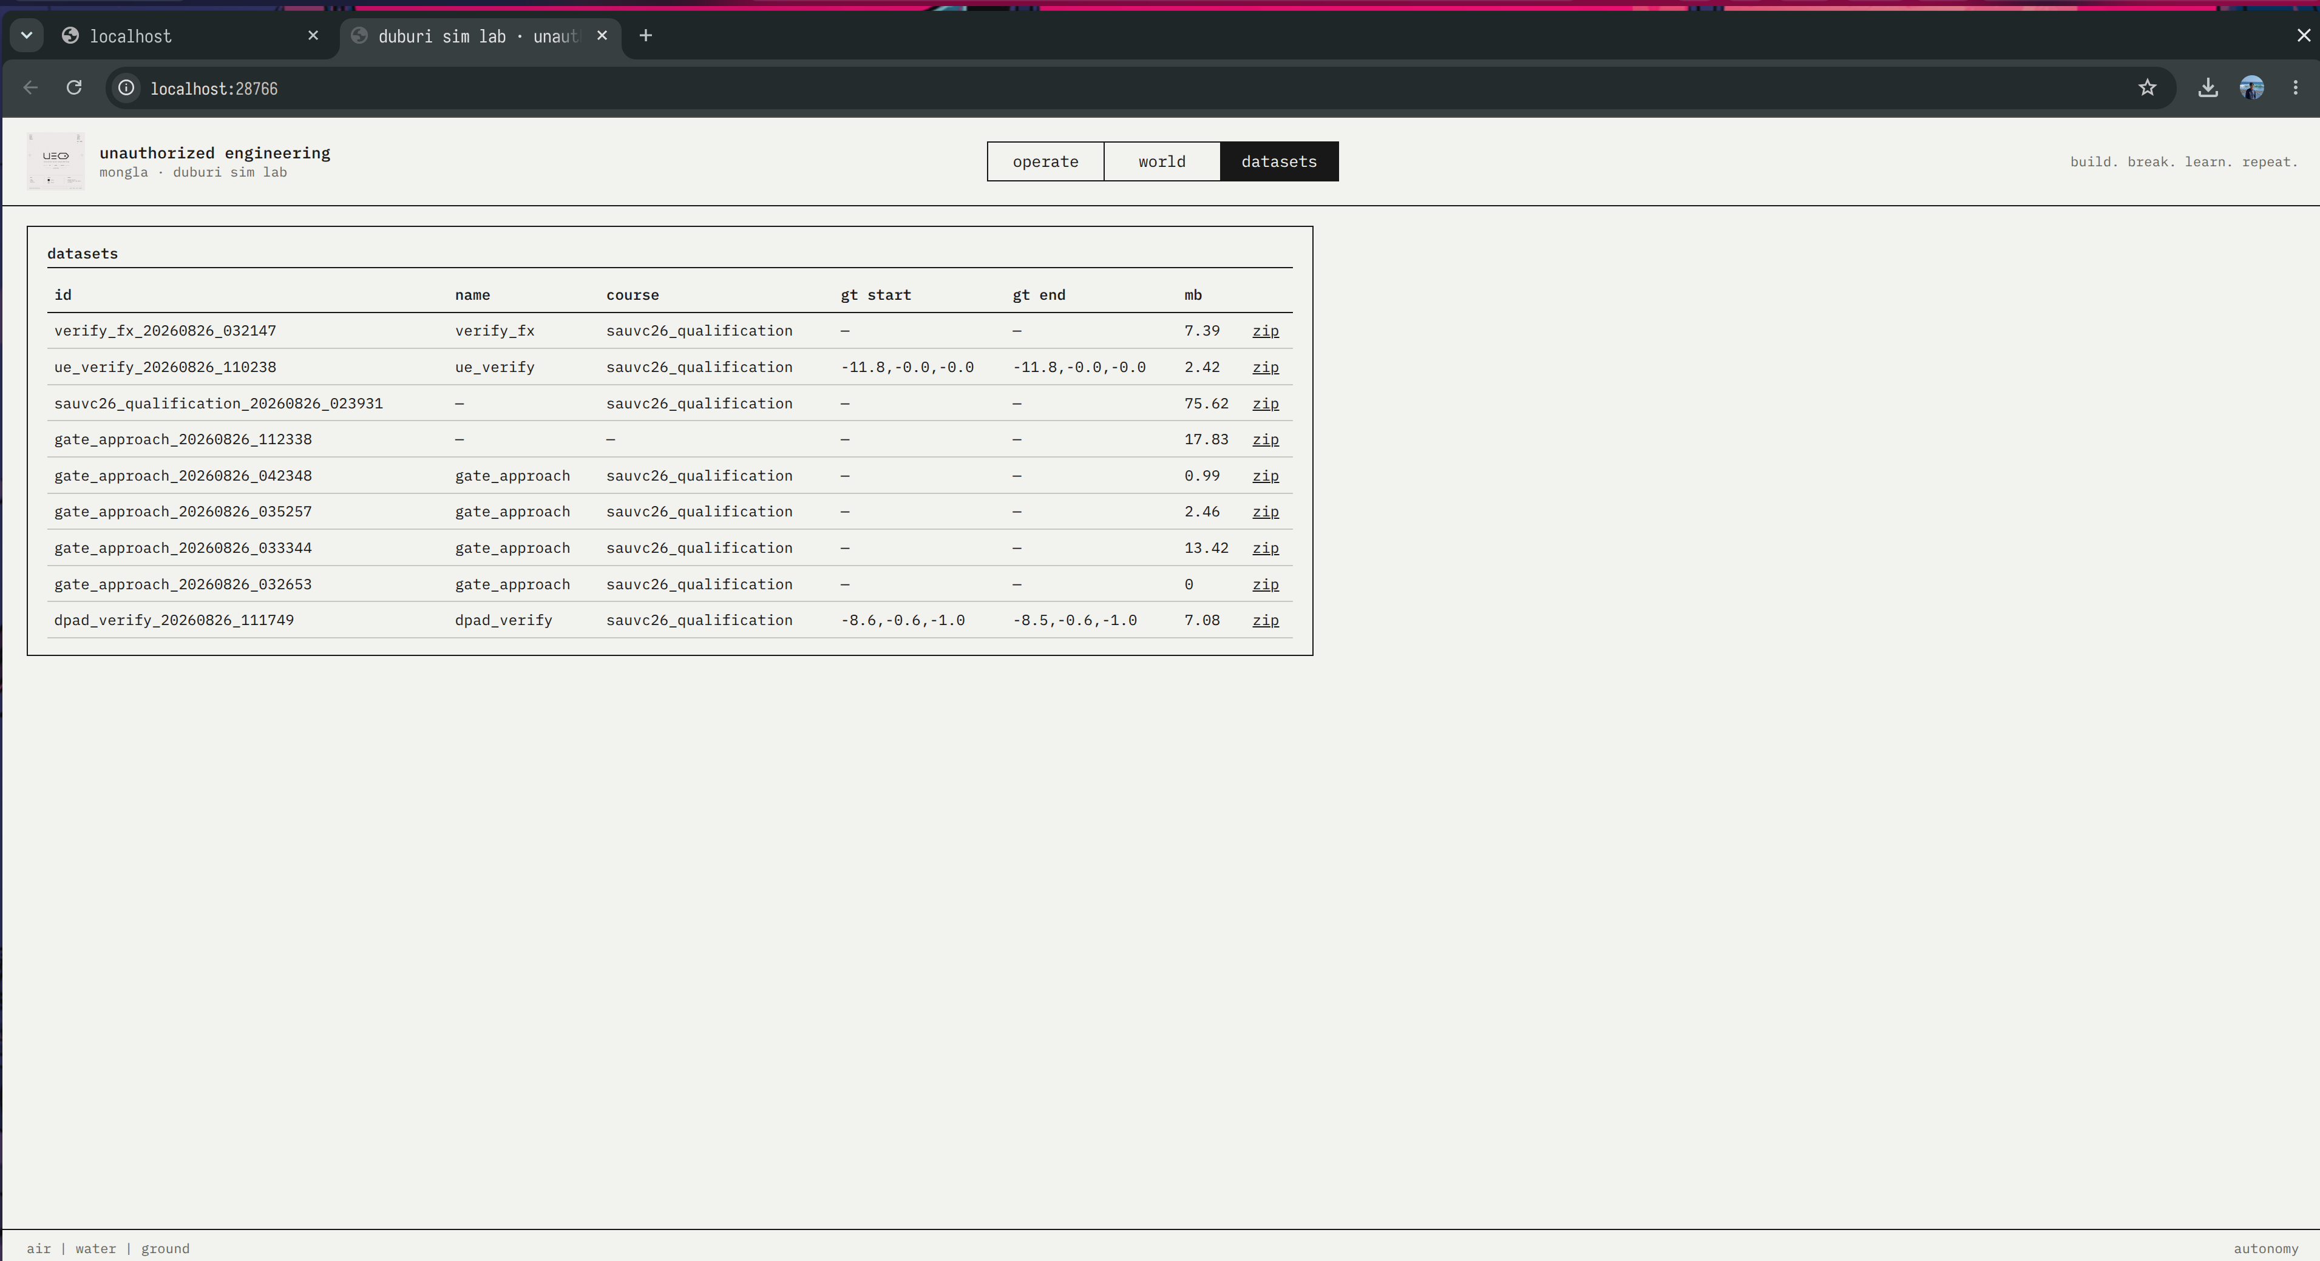This screenshot has height=1261, width=2320.
Task: Click the 17.83 mb value
Action: (x=1206, y=439)
